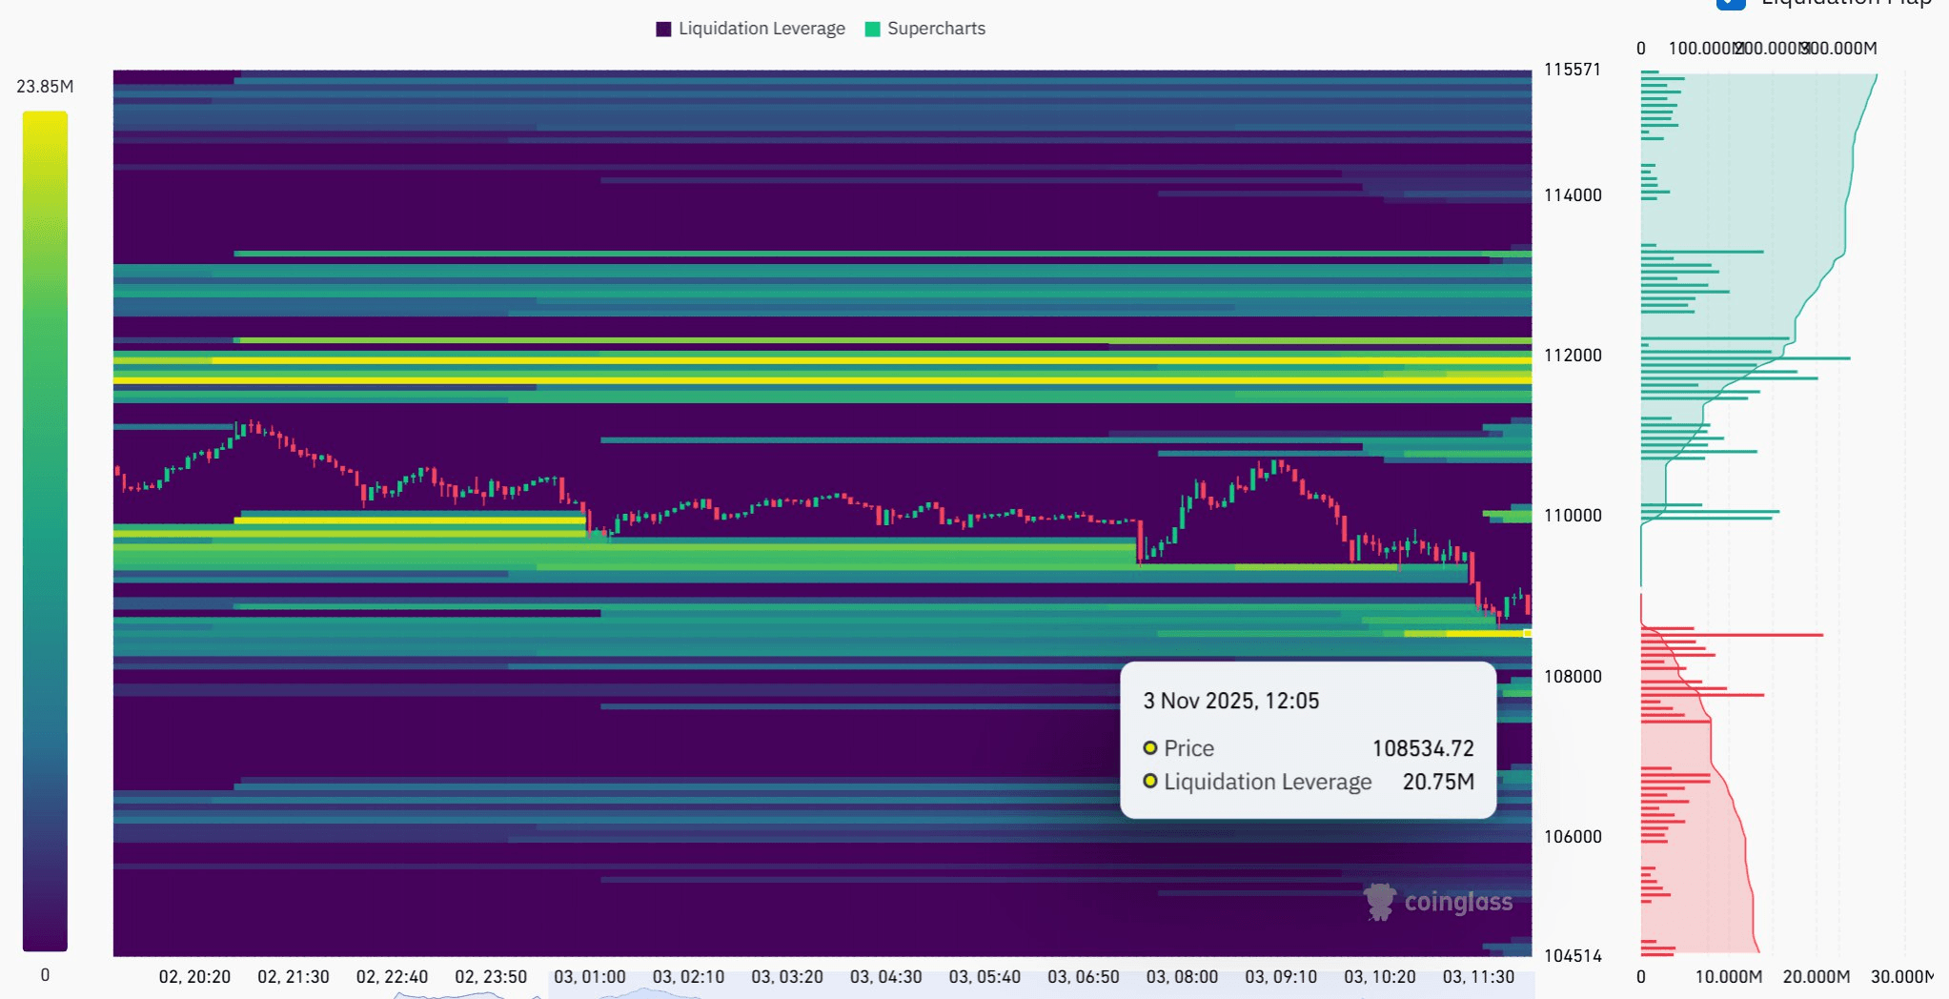Click the 23.85M maximum scale label
This screenshot has height=999, width=1949.
point(45,87)
